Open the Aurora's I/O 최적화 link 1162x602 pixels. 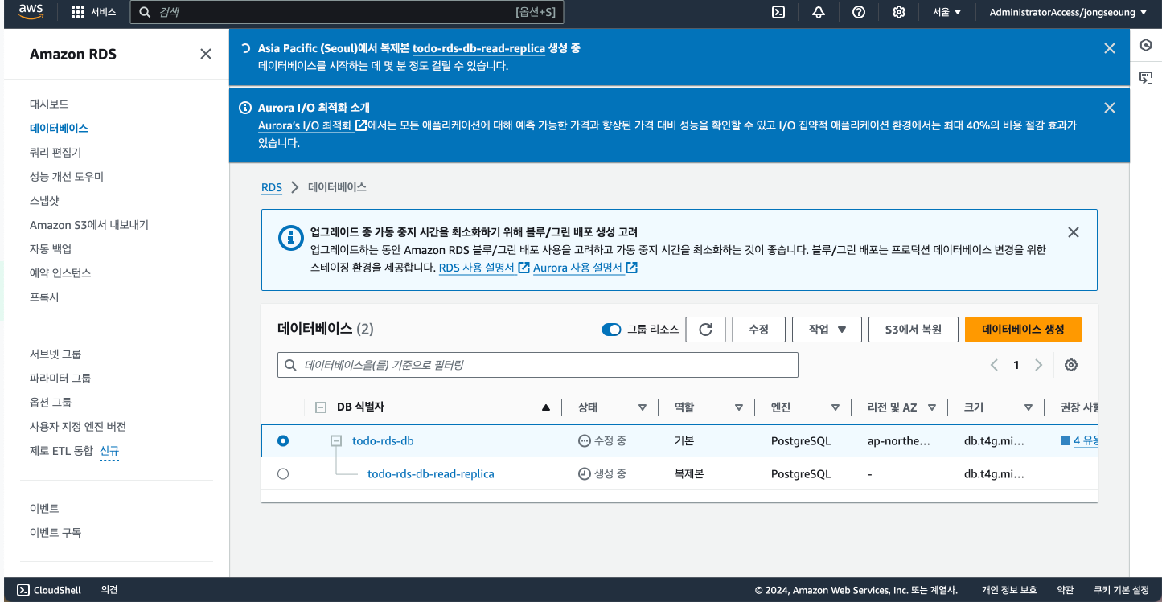coord(312,125)
